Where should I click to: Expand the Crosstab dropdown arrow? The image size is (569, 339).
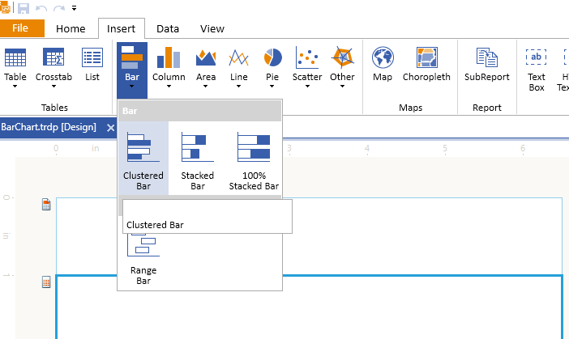(x=53, y=87)
